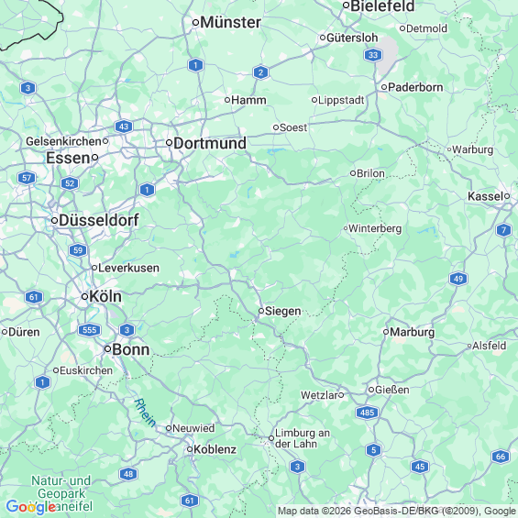Viewport: 518px width, 518px height.
Task: Open the Google logo link
Action: (31, 507)
